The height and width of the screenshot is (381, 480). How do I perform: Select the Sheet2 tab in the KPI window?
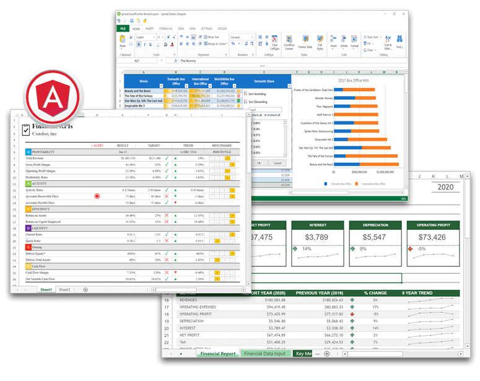tap(64, 289)
